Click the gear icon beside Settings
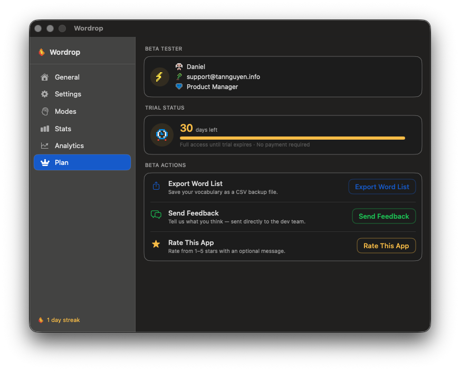460x371 pixels. click(45, 94)
